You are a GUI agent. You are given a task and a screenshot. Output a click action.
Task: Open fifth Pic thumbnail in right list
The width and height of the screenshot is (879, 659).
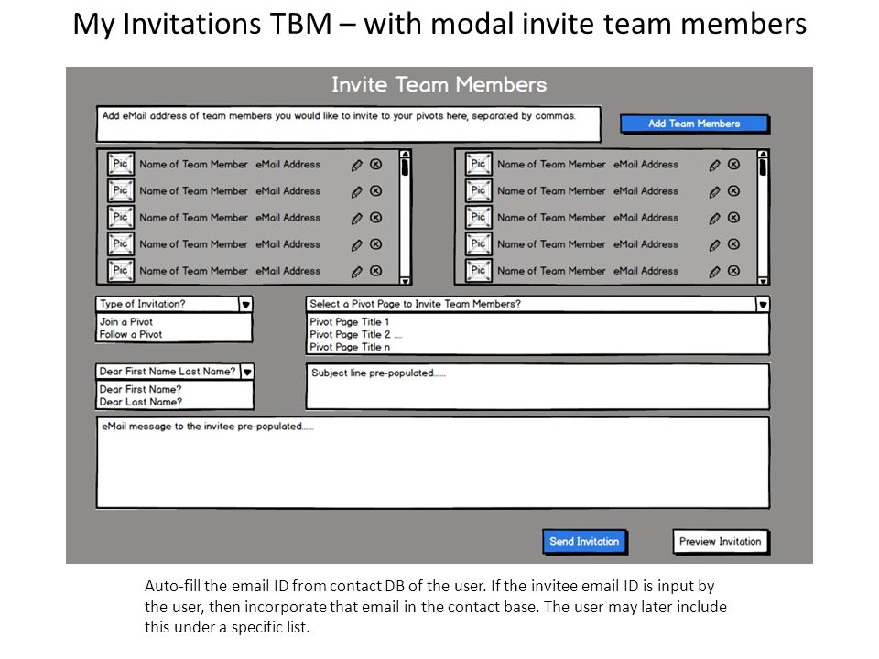tap(478, 271)
